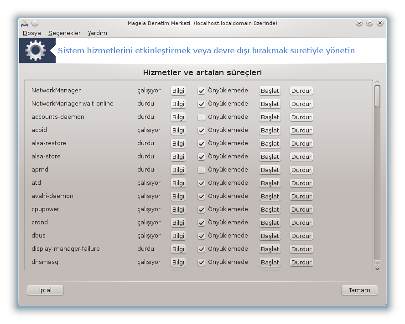Toggle Önyüklemede for NetworkManager-wait-online
This screenshot has width=405, height=324.
(201, 104)
